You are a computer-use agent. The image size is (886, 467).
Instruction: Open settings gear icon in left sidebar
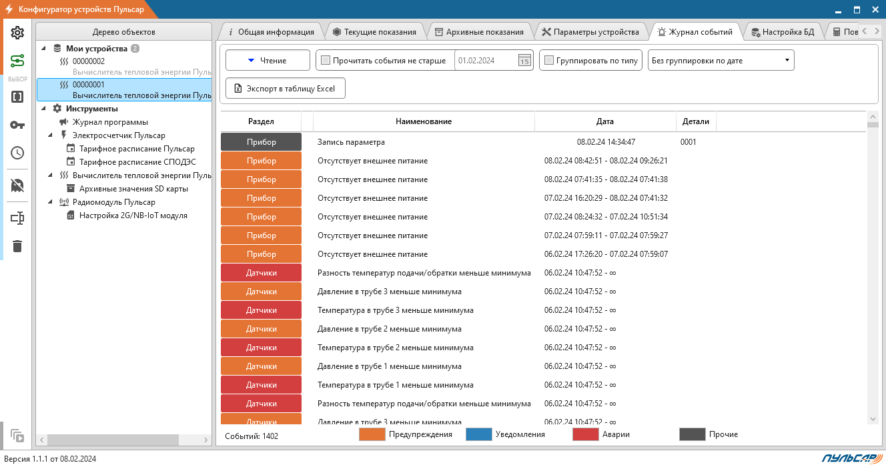pyautogui.click(x=17, y=33)
